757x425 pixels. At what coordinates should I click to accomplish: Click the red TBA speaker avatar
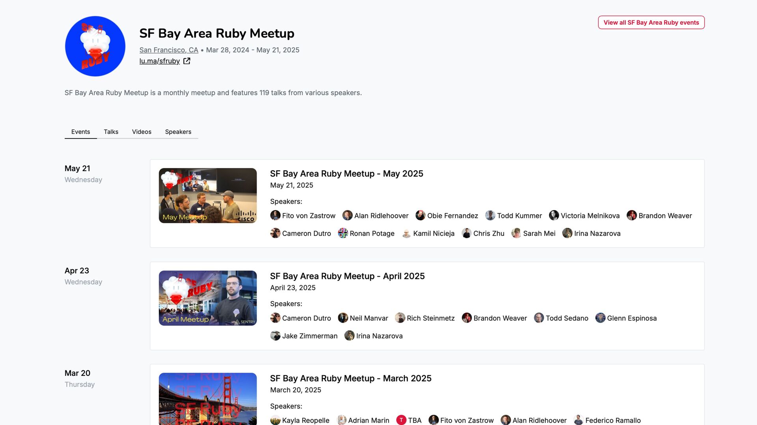(x=401, y=420)
